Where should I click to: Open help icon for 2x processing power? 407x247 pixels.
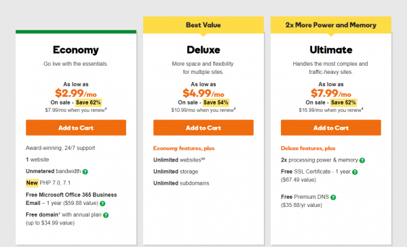(x=362, y=161)
